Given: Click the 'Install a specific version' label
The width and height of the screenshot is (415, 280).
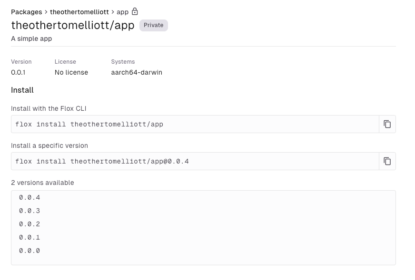Looking at the screenshot, I should coord(49,145).
